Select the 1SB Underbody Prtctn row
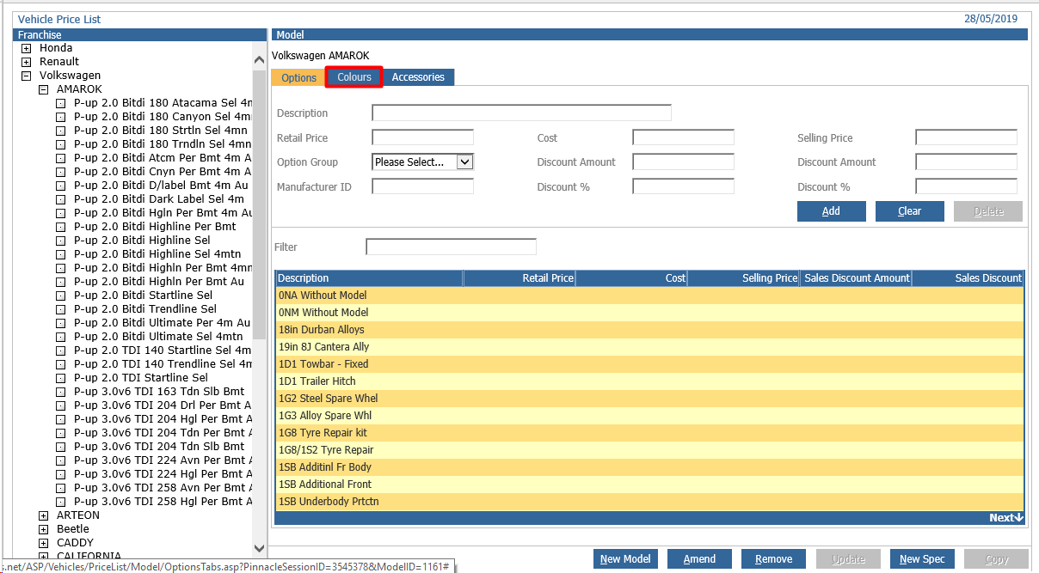Image resolution: width=1039 pixels, height=573 pixels. pyautogui.click(x=649, y=502)
